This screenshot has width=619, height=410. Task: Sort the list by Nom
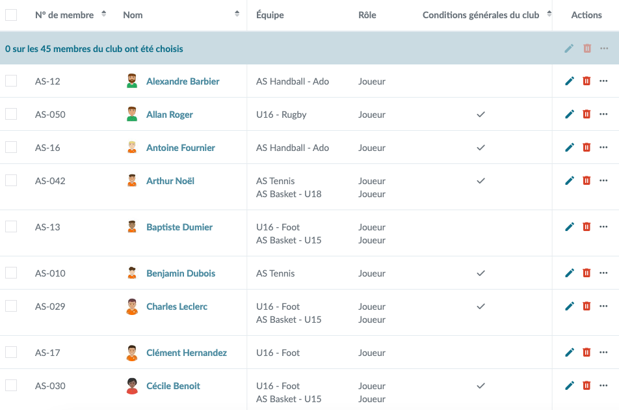pyautogui.click(x=237, y=15)
